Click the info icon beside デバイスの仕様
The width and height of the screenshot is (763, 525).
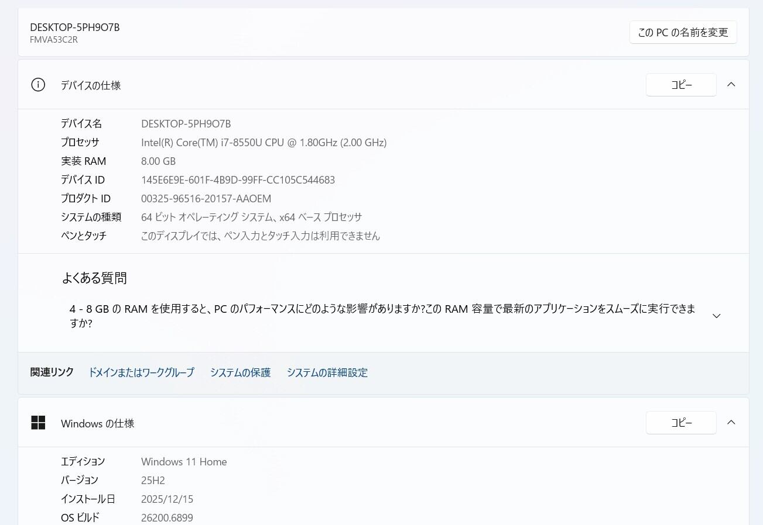click(x=38, y=85)
